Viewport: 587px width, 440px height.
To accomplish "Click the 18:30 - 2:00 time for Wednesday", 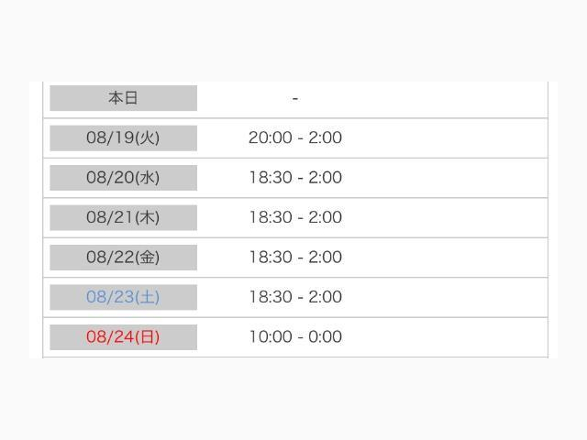I will pos(295,177).
